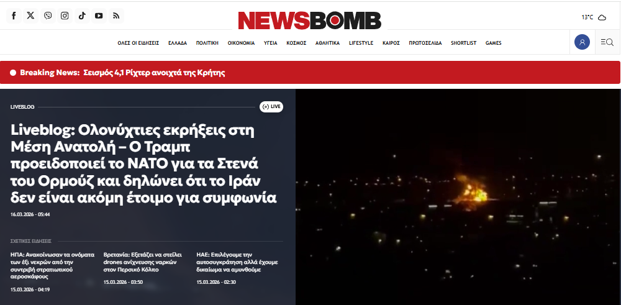Screen dimensions: 621x305
Task: Open the menu and search icon
Action: [x=607, y=42]
